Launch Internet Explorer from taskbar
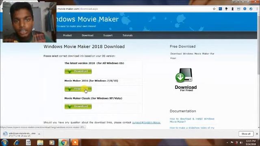Screen dimensions: 260x146 [x=17, y=142]
